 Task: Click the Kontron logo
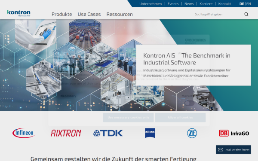(18, 13)
